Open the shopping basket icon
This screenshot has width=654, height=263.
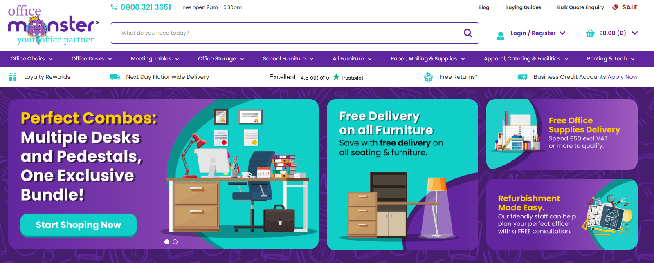click(x=590, y=33)
